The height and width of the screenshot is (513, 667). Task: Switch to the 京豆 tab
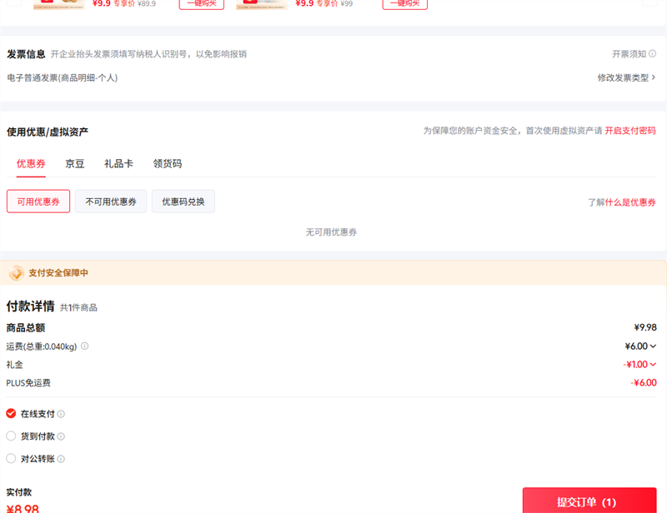click(75, 164)
